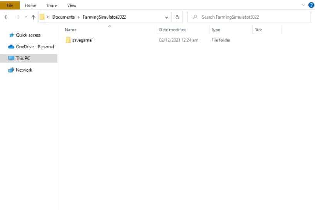Expand the ribbon with the chevron
The width and height of the screenshot is (315, 210).
coord(303,5)
